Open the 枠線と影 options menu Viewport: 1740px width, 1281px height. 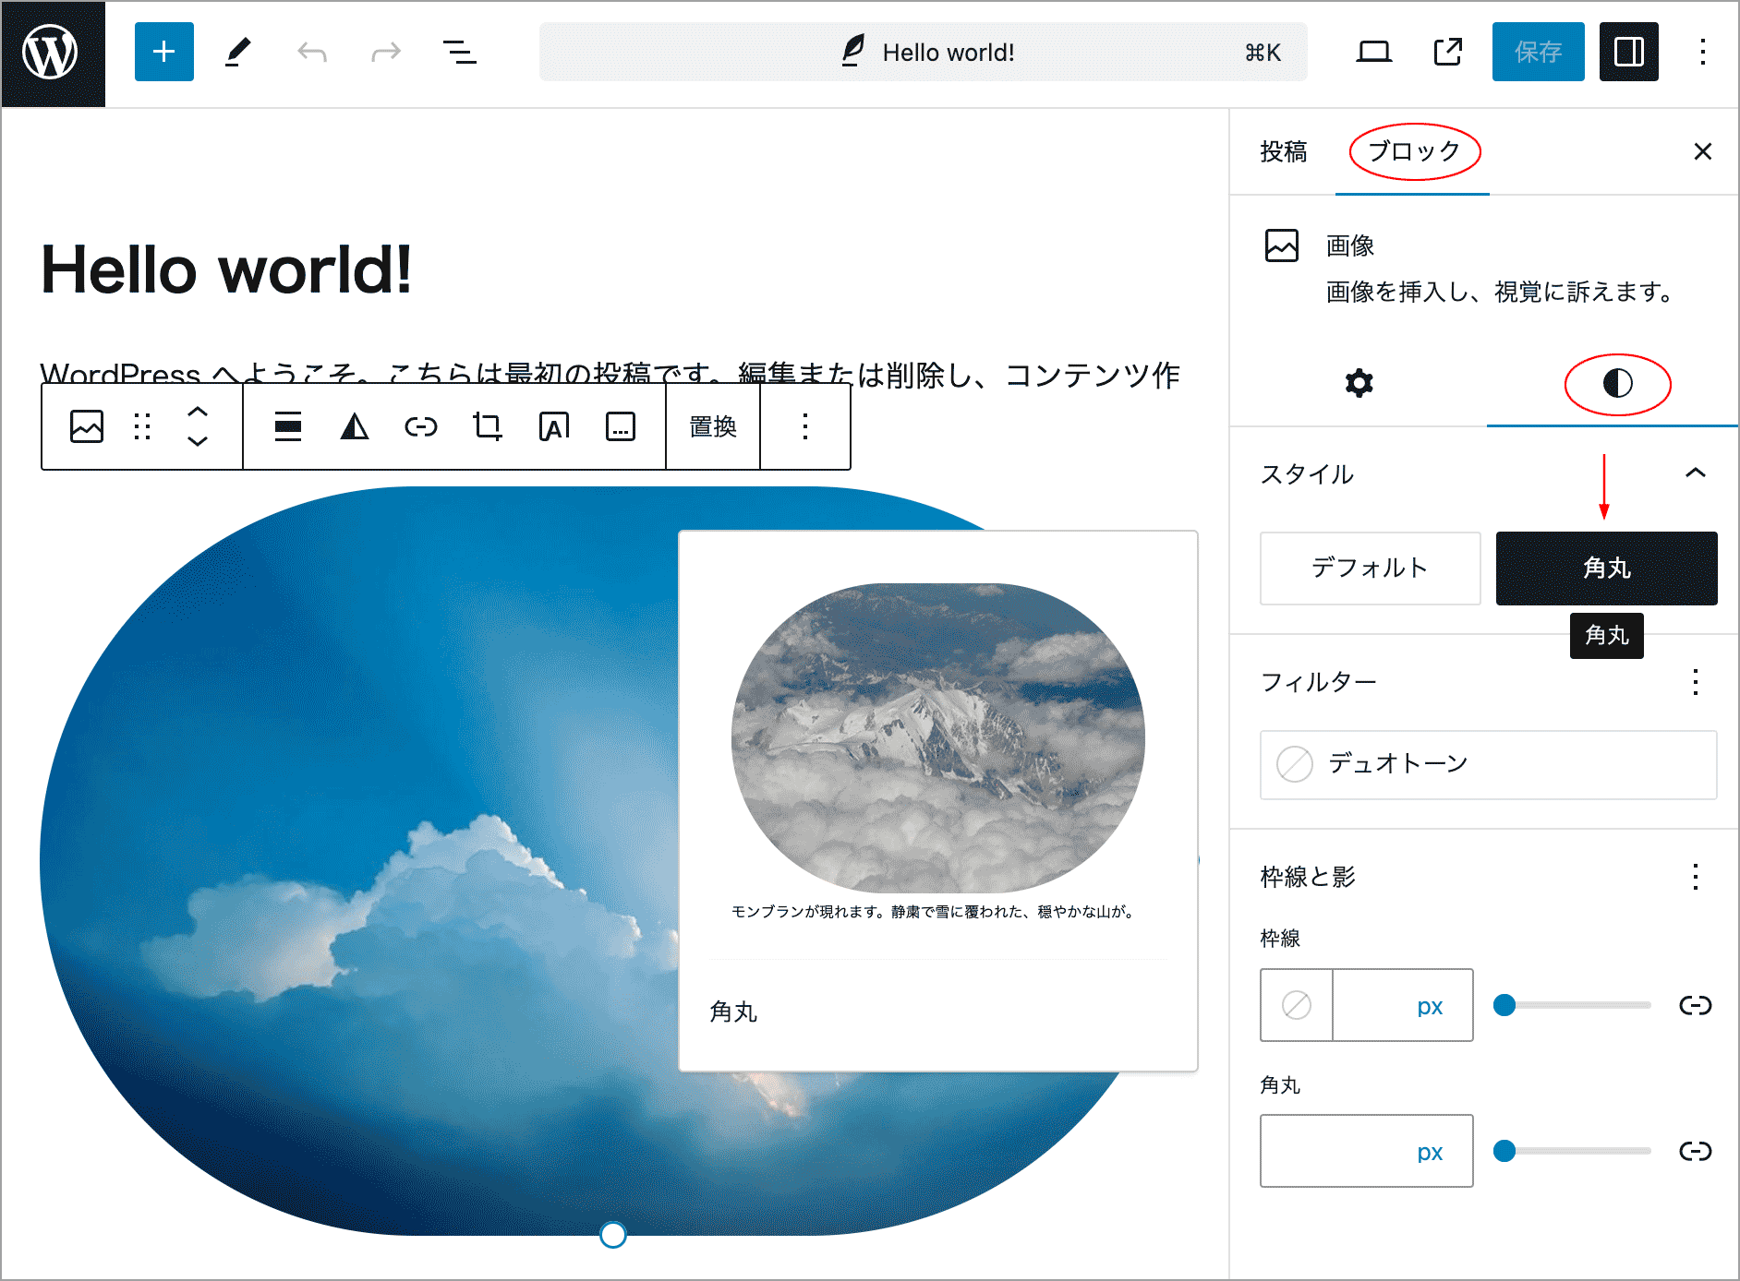click(x=1695, y=877)
